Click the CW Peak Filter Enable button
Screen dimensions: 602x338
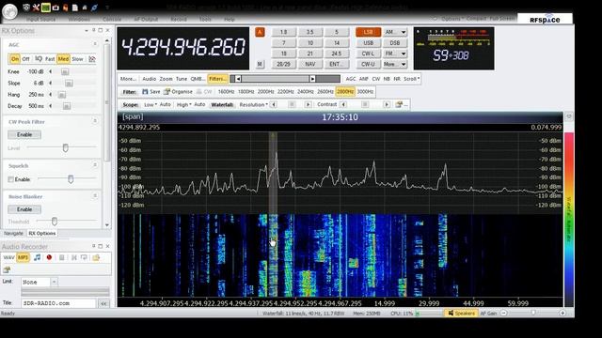tap(24, 135)
